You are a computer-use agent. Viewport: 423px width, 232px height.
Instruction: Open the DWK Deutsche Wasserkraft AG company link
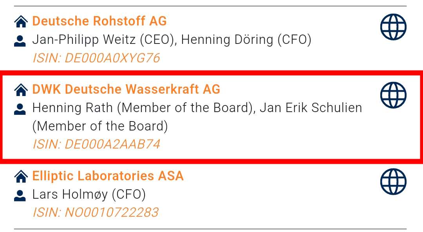click(x=126, y=89)
